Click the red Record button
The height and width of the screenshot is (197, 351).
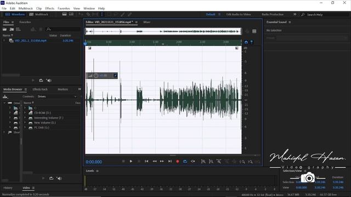click(x=178, y=161)
